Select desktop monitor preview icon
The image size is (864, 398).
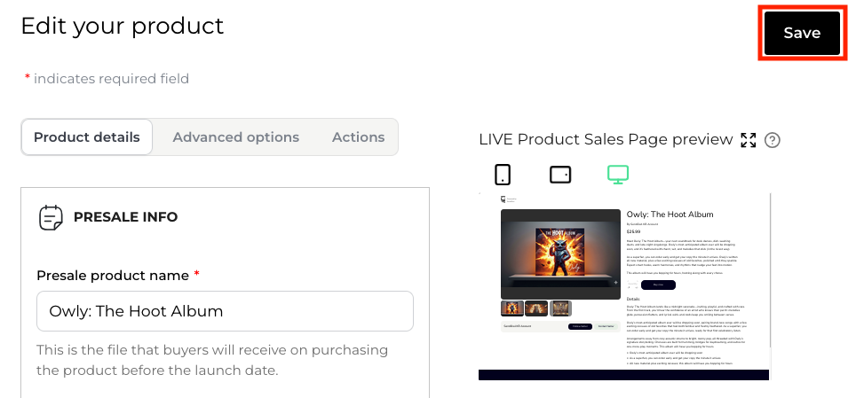pos(618,175)
